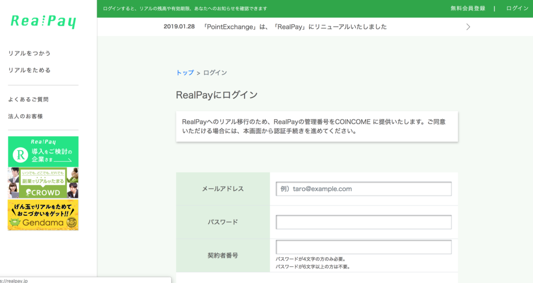The height and width of the screenshot is (283, 533).
Task: Click the パスワード field label
Action: [223, 222]
